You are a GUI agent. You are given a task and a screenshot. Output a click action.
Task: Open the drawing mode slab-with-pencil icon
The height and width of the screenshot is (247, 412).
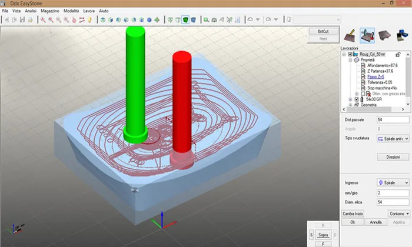coord(350,35)
